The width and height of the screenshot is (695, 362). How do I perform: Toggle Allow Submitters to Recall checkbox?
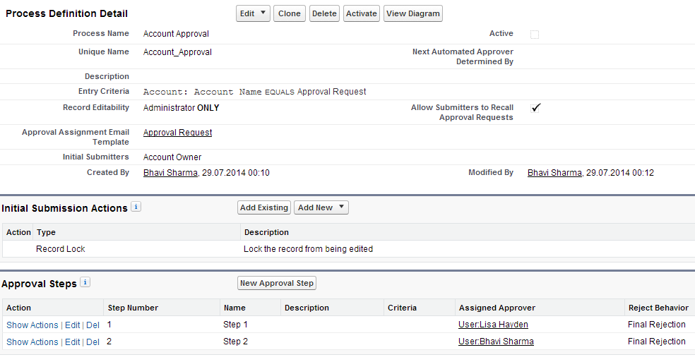point(535,108)
